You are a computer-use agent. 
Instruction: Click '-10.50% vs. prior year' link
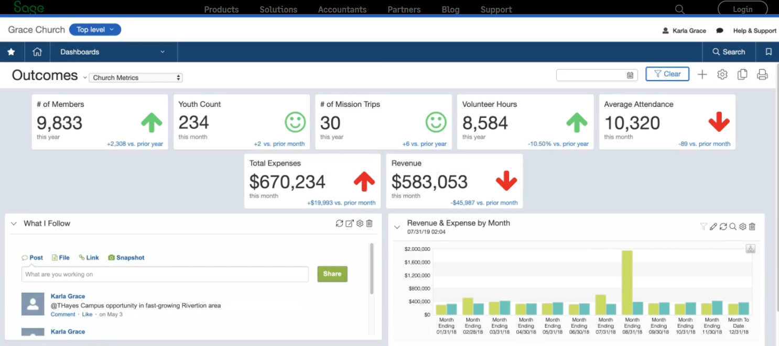tap(558, 144)
